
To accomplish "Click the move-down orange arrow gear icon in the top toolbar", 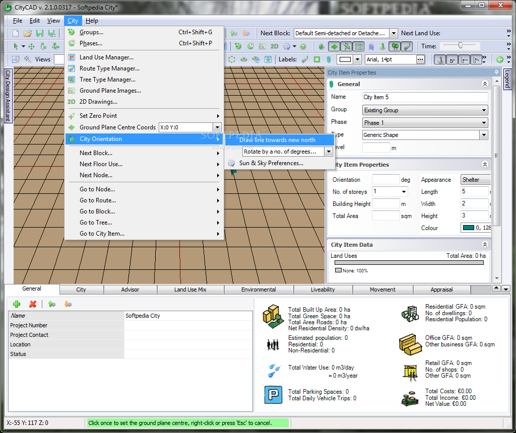I will [x=246, y=33].
